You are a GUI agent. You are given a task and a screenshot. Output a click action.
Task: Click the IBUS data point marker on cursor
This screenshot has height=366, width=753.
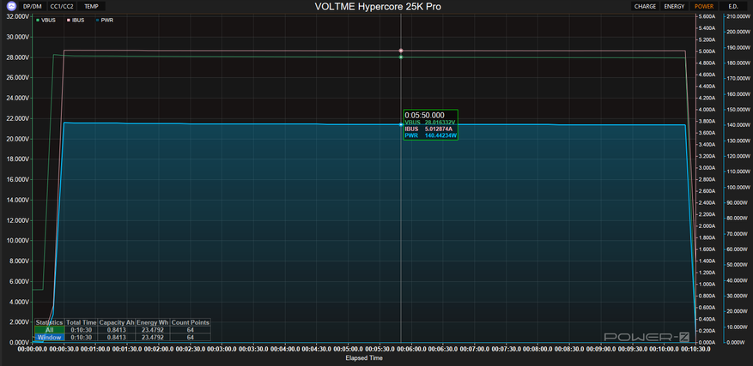(x=401, y=51)
